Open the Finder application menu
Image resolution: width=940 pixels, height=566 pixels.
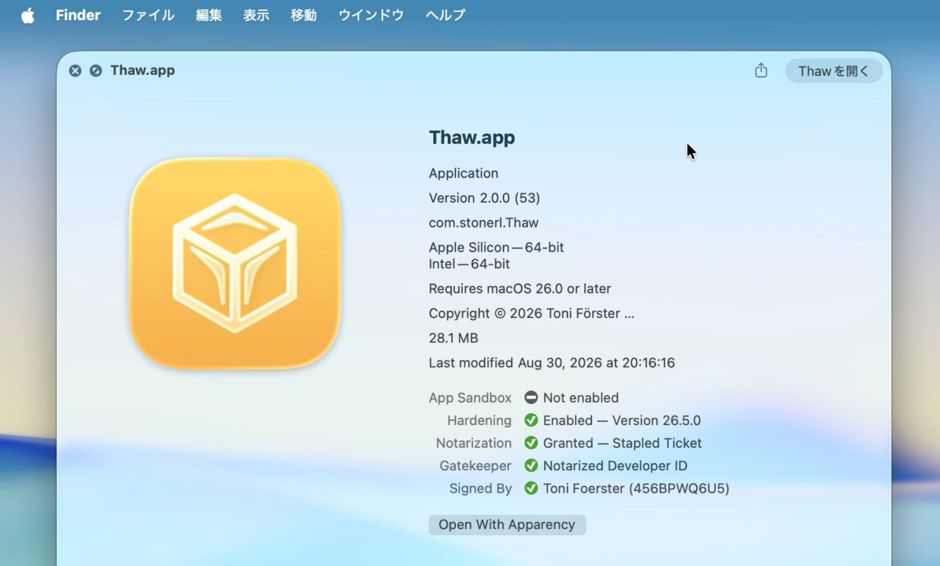click(78, 15)
